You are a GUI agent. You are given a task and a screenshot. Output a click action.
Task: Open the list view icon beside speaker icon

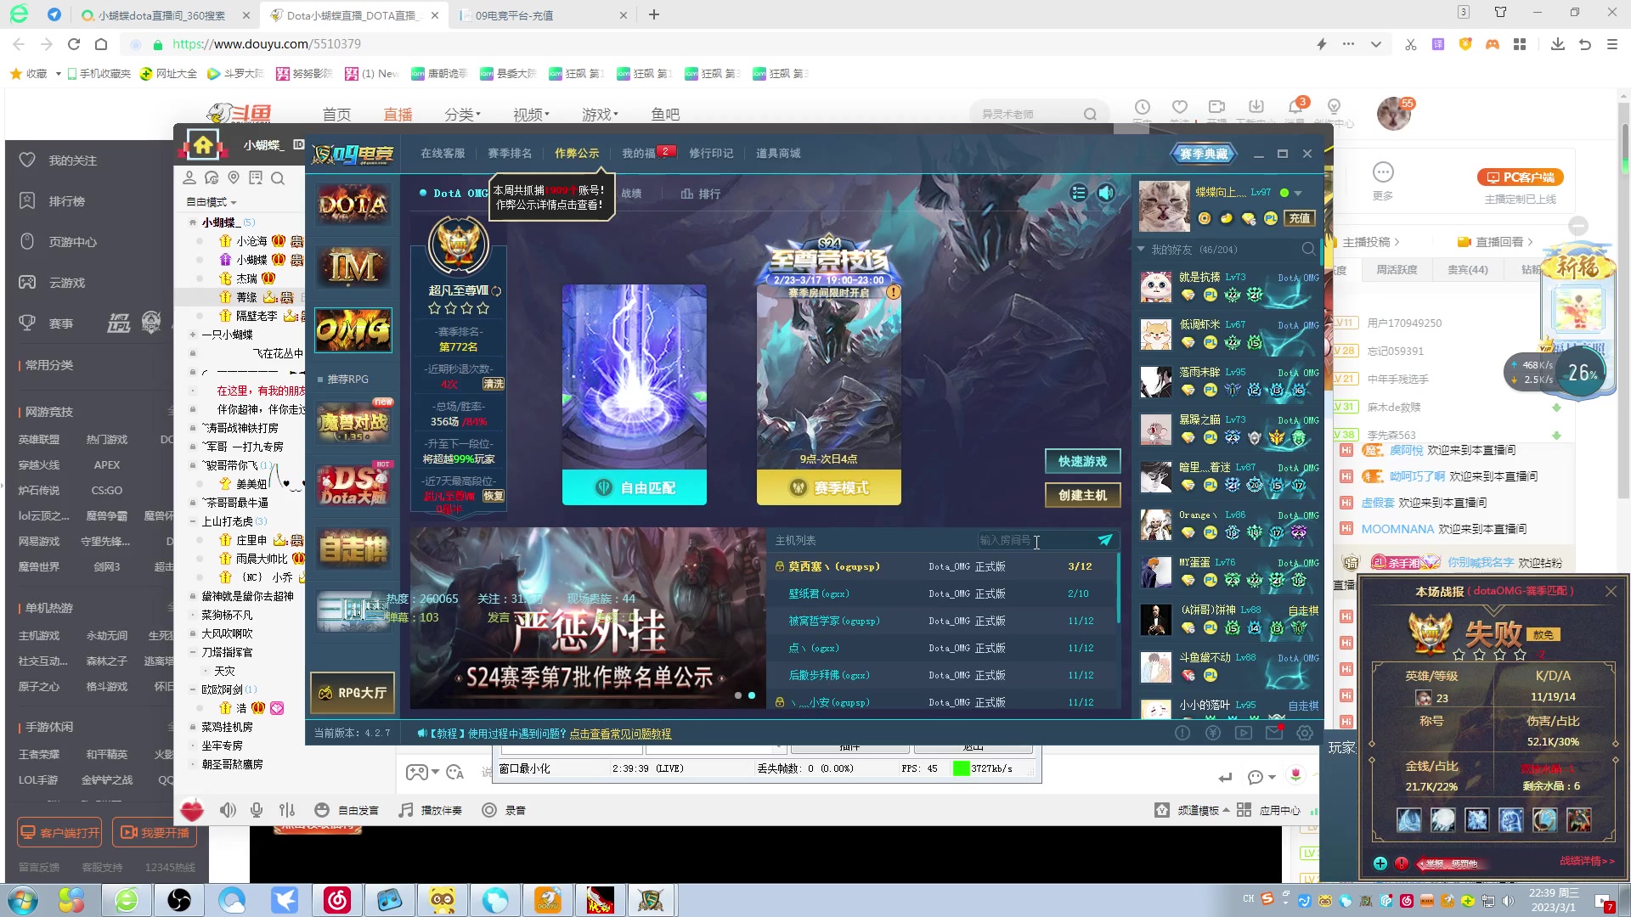[1079, 193]
